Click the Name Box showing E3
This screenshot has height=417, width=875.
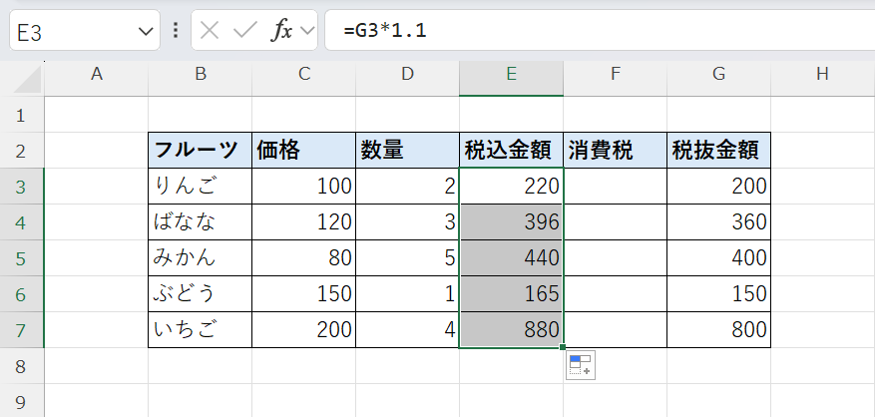click(x=70, y=31)
